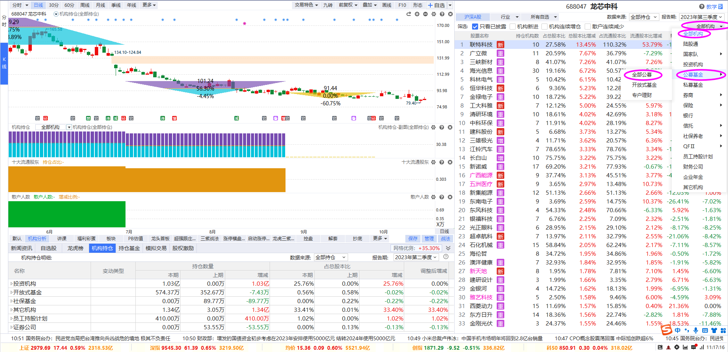Viewport: 728px width, 352px height.
Task: Open help icon of 散户人数 panel
Action: [x=442, y=197]
